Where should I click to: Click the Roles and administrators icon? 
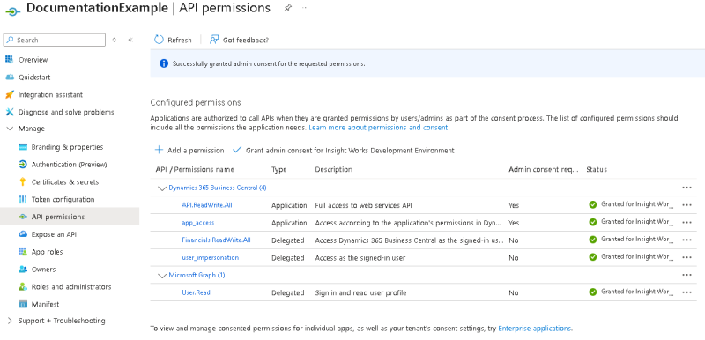coord(23,286)
